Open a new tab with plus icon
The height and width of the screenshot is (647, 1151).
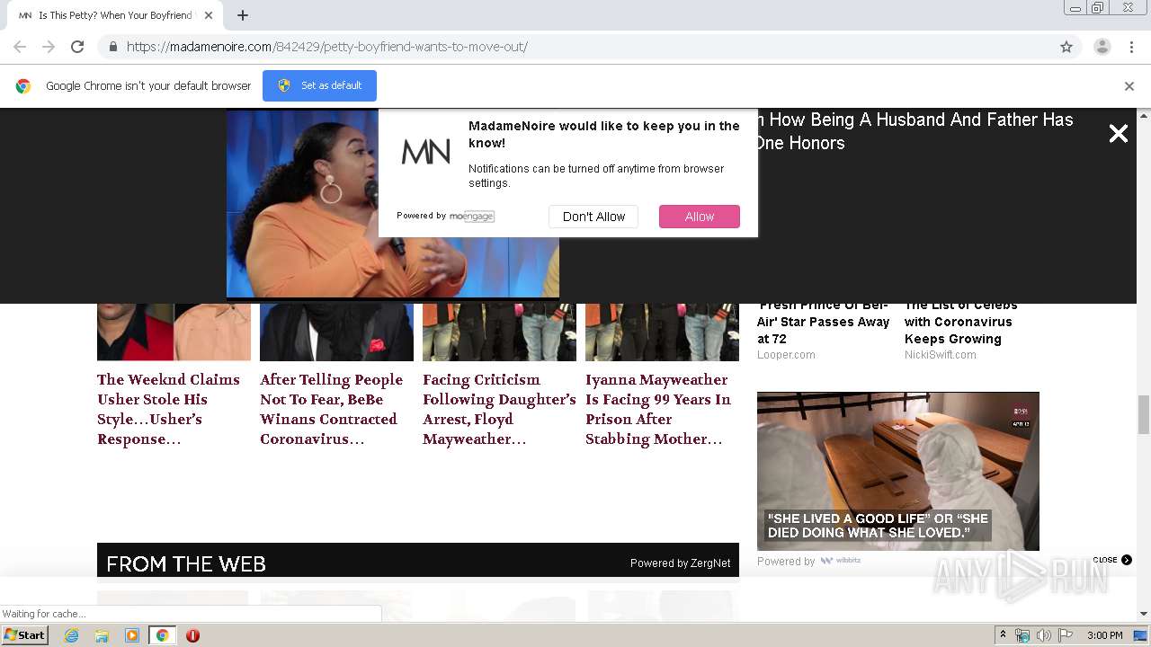(243, 15)
